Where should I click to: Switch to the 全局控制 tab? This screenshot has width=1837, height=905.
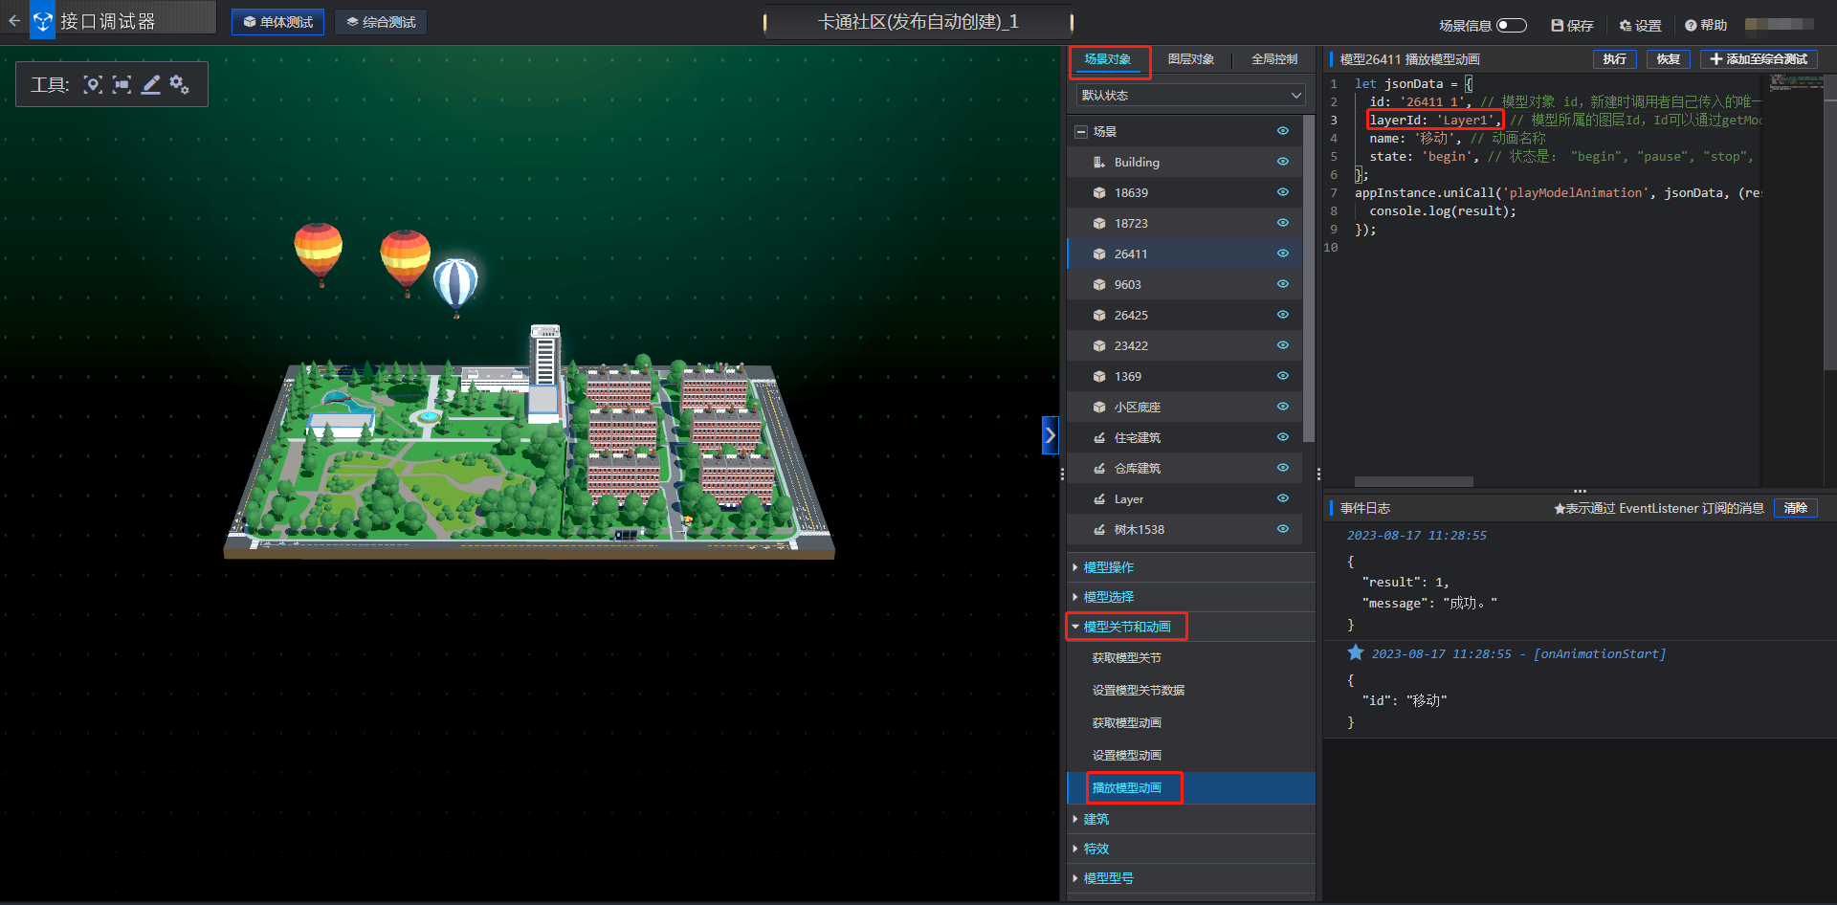click(1274, 59)
